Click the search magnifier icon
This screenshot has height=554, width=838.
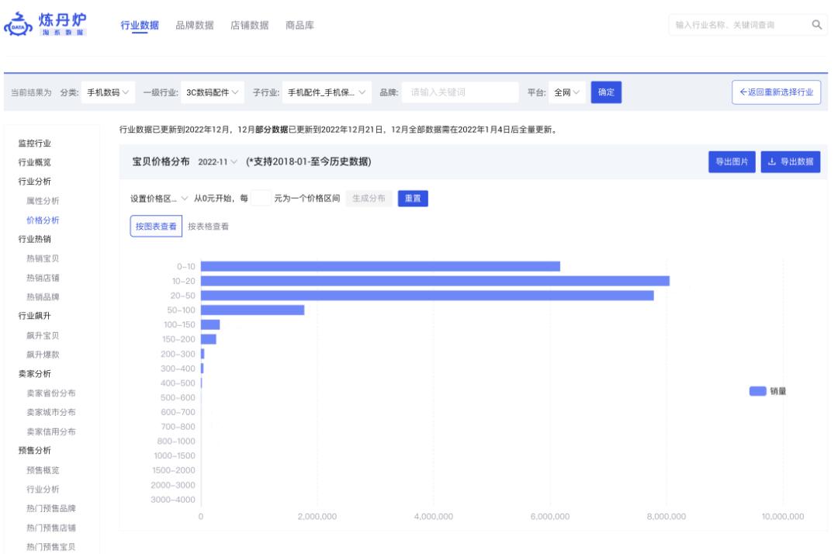pyautogui.click(x=815, y=23)
